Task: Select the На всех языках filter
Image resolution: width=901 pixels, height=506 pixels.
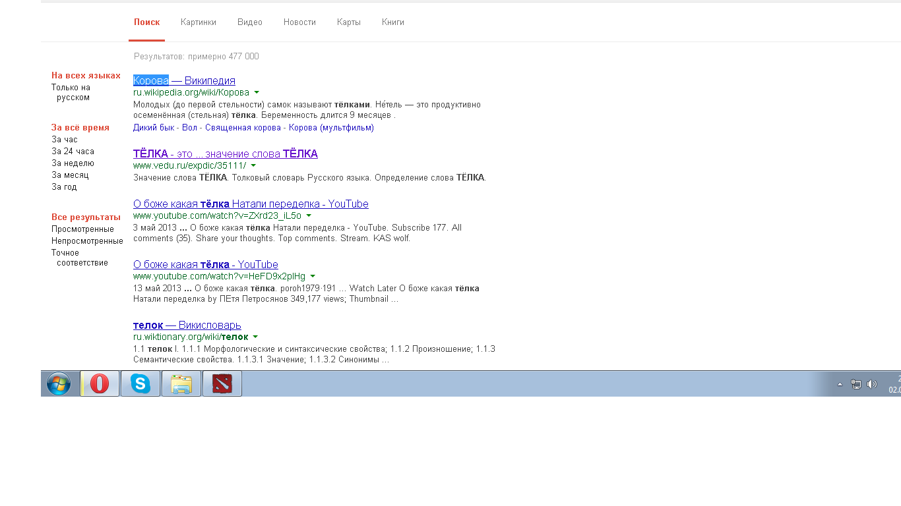Action: point(86,75)
